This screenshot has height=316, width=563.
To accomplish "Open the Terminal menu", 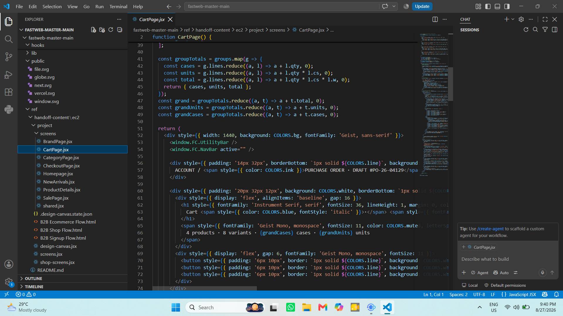I will tap(118, 6).
